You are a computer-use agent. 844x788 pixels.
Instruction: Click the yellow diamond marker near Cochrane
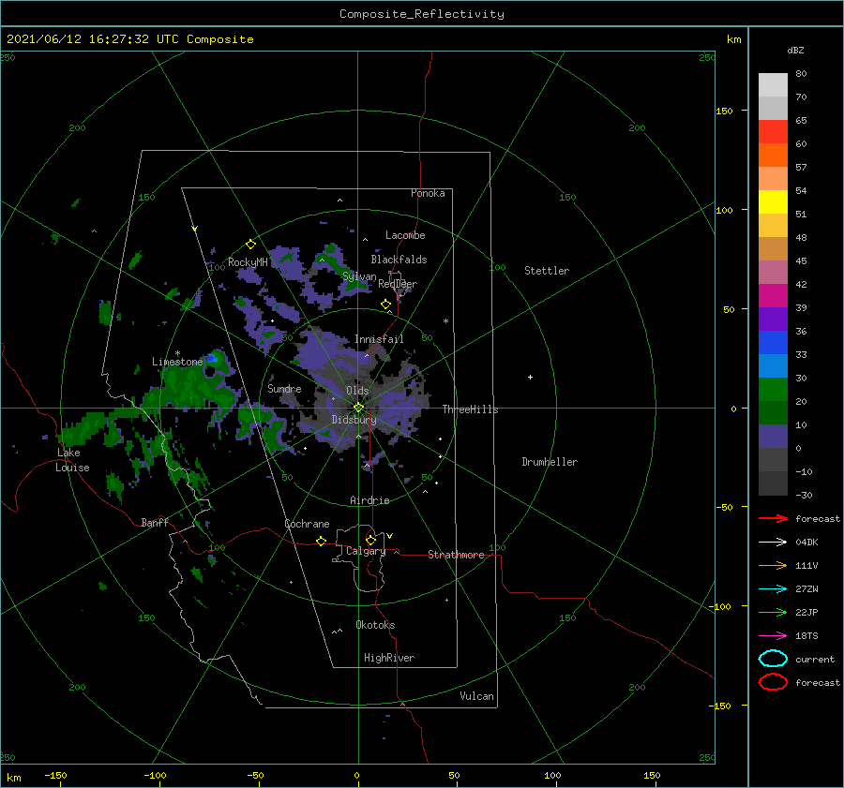click(x=321, y=542)
